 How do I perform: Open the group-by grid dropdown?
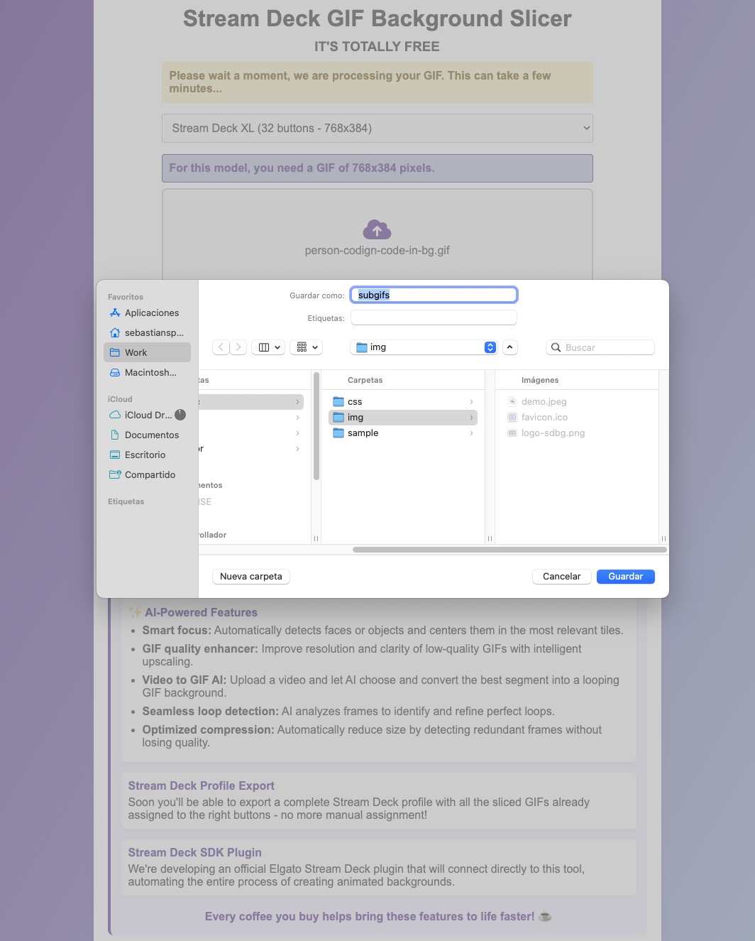[x=307, y=347]
